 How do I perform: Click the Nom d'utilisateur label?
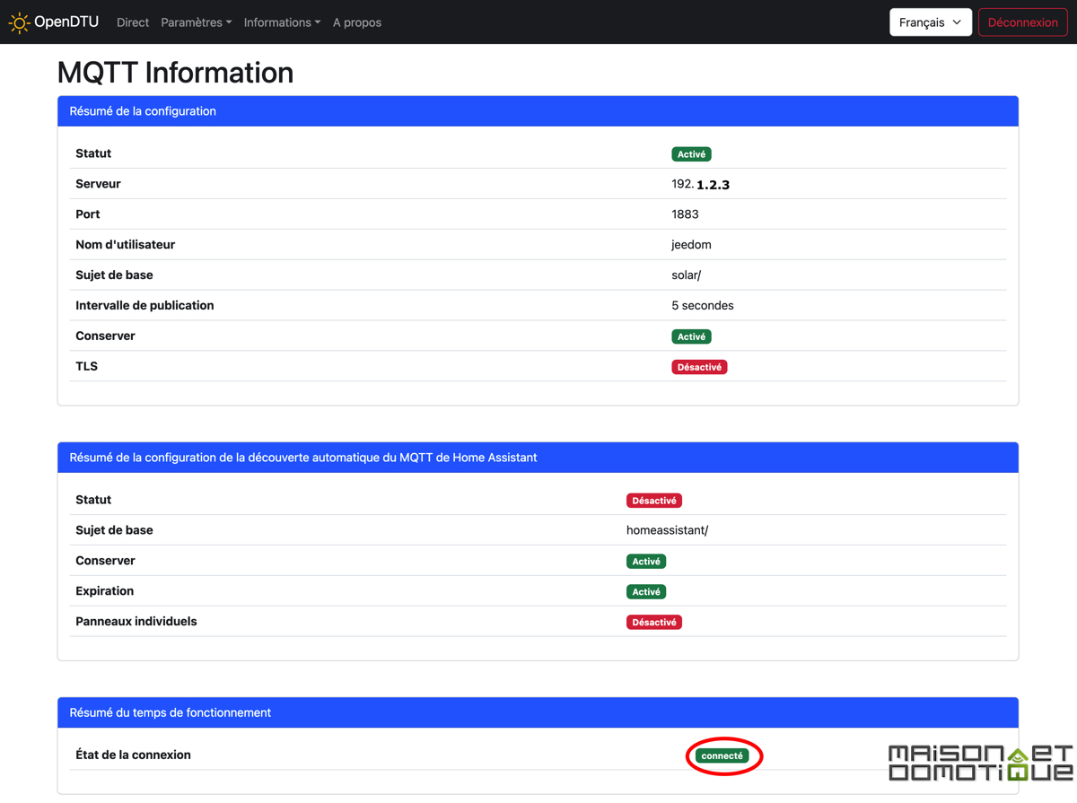(125, 245)
